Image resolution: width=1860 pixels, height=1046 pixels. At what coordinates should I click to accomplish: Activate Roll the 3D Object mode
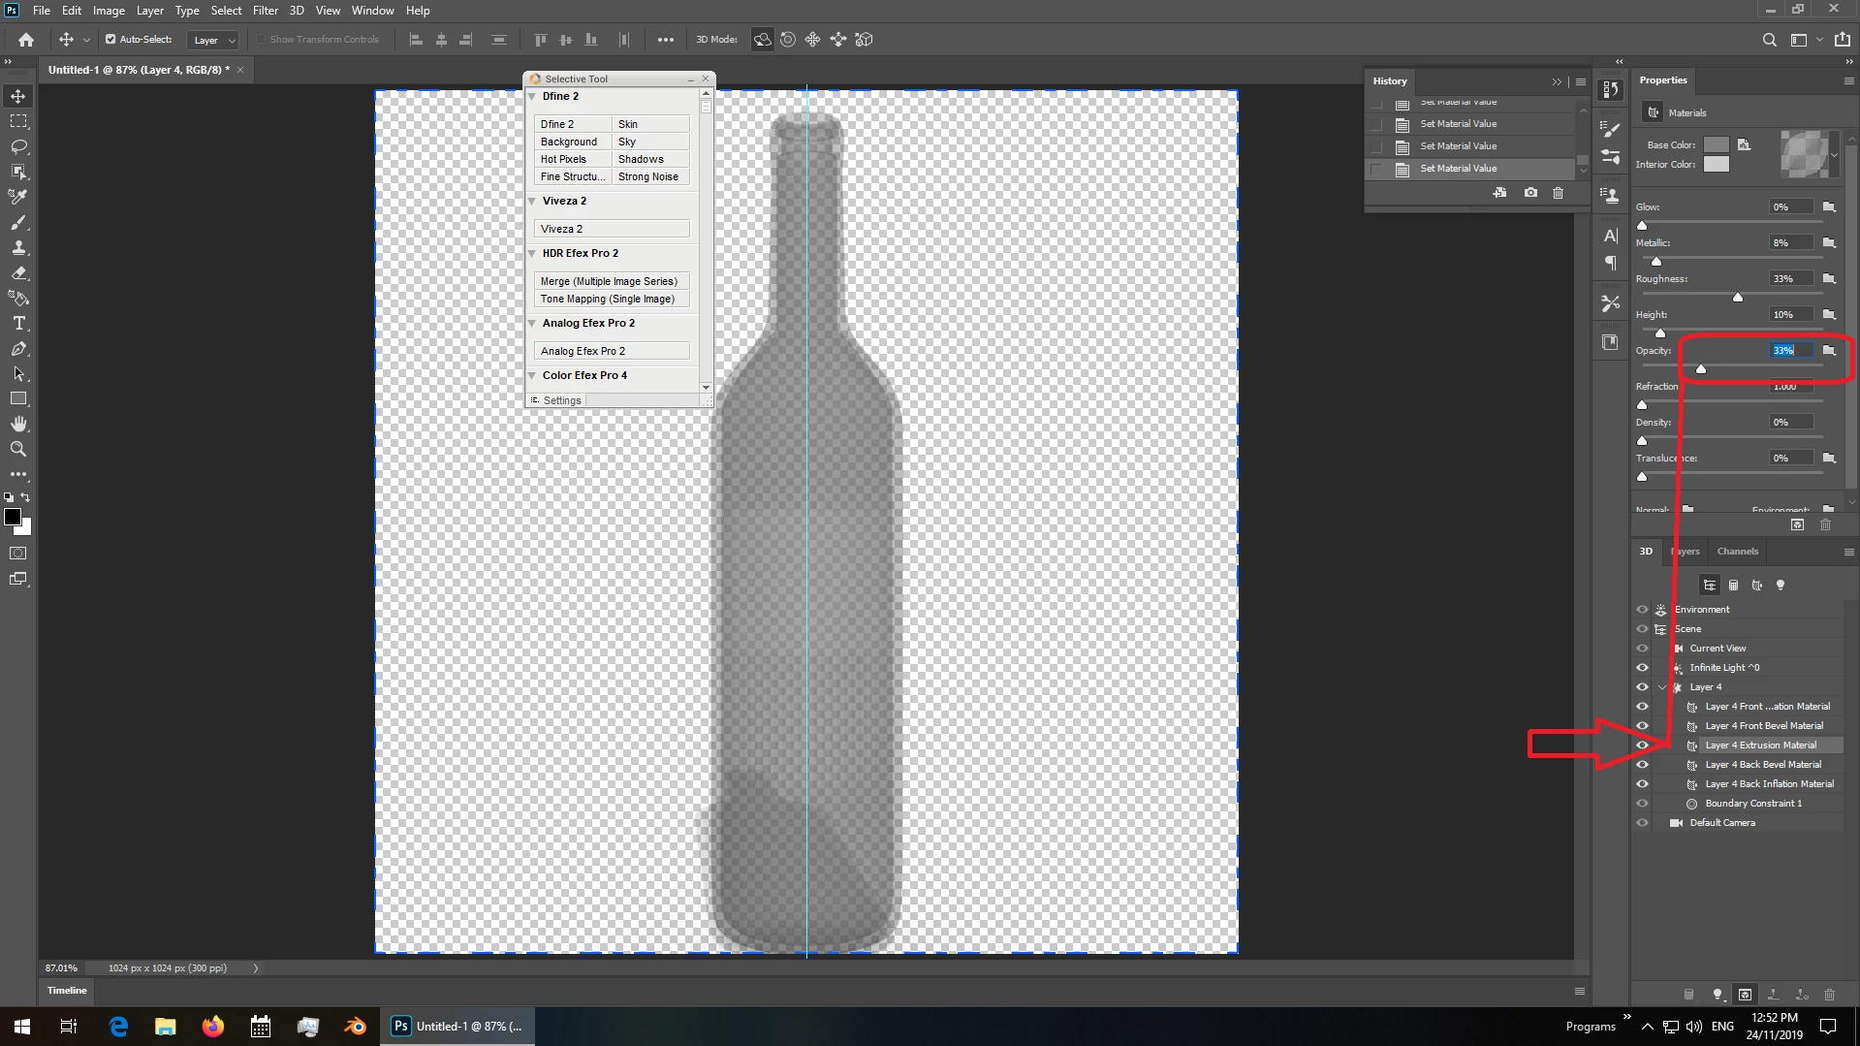[x=788, y=40]
